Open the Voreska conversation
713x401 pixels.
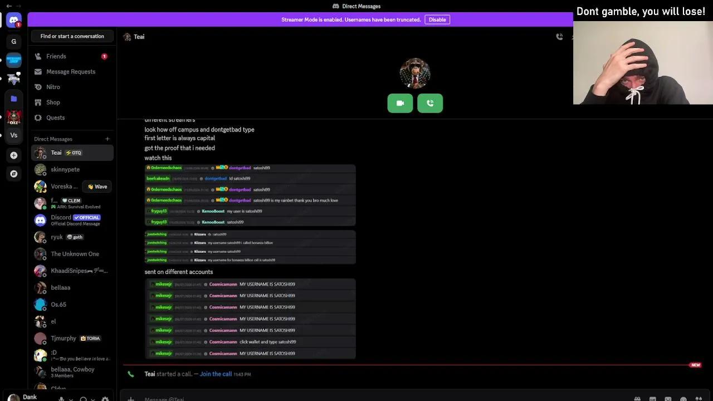pyautogui.click(x=56, y=187)
